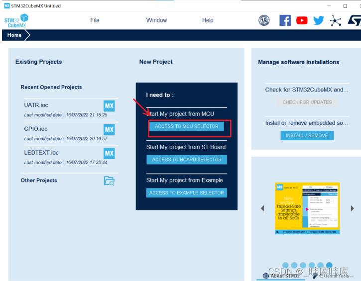361x281 pixels.
Task: Open the ST Twitter icon
Action: coord(319,20)
